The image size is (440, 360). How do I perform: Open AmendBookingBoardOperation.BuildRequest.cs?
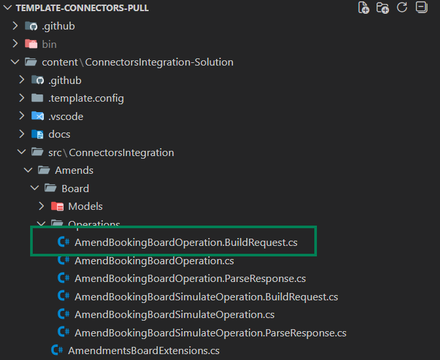point(186,243)
